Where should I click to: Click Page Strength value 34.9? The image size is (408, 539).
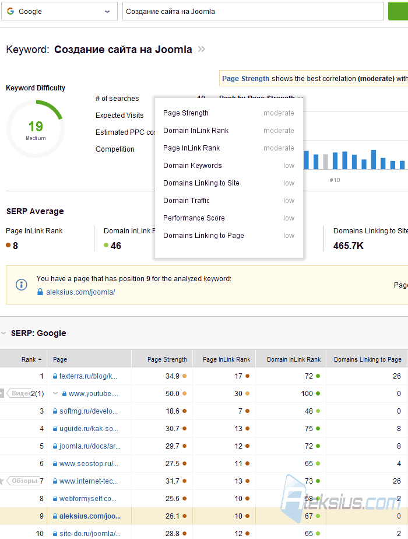173,376
